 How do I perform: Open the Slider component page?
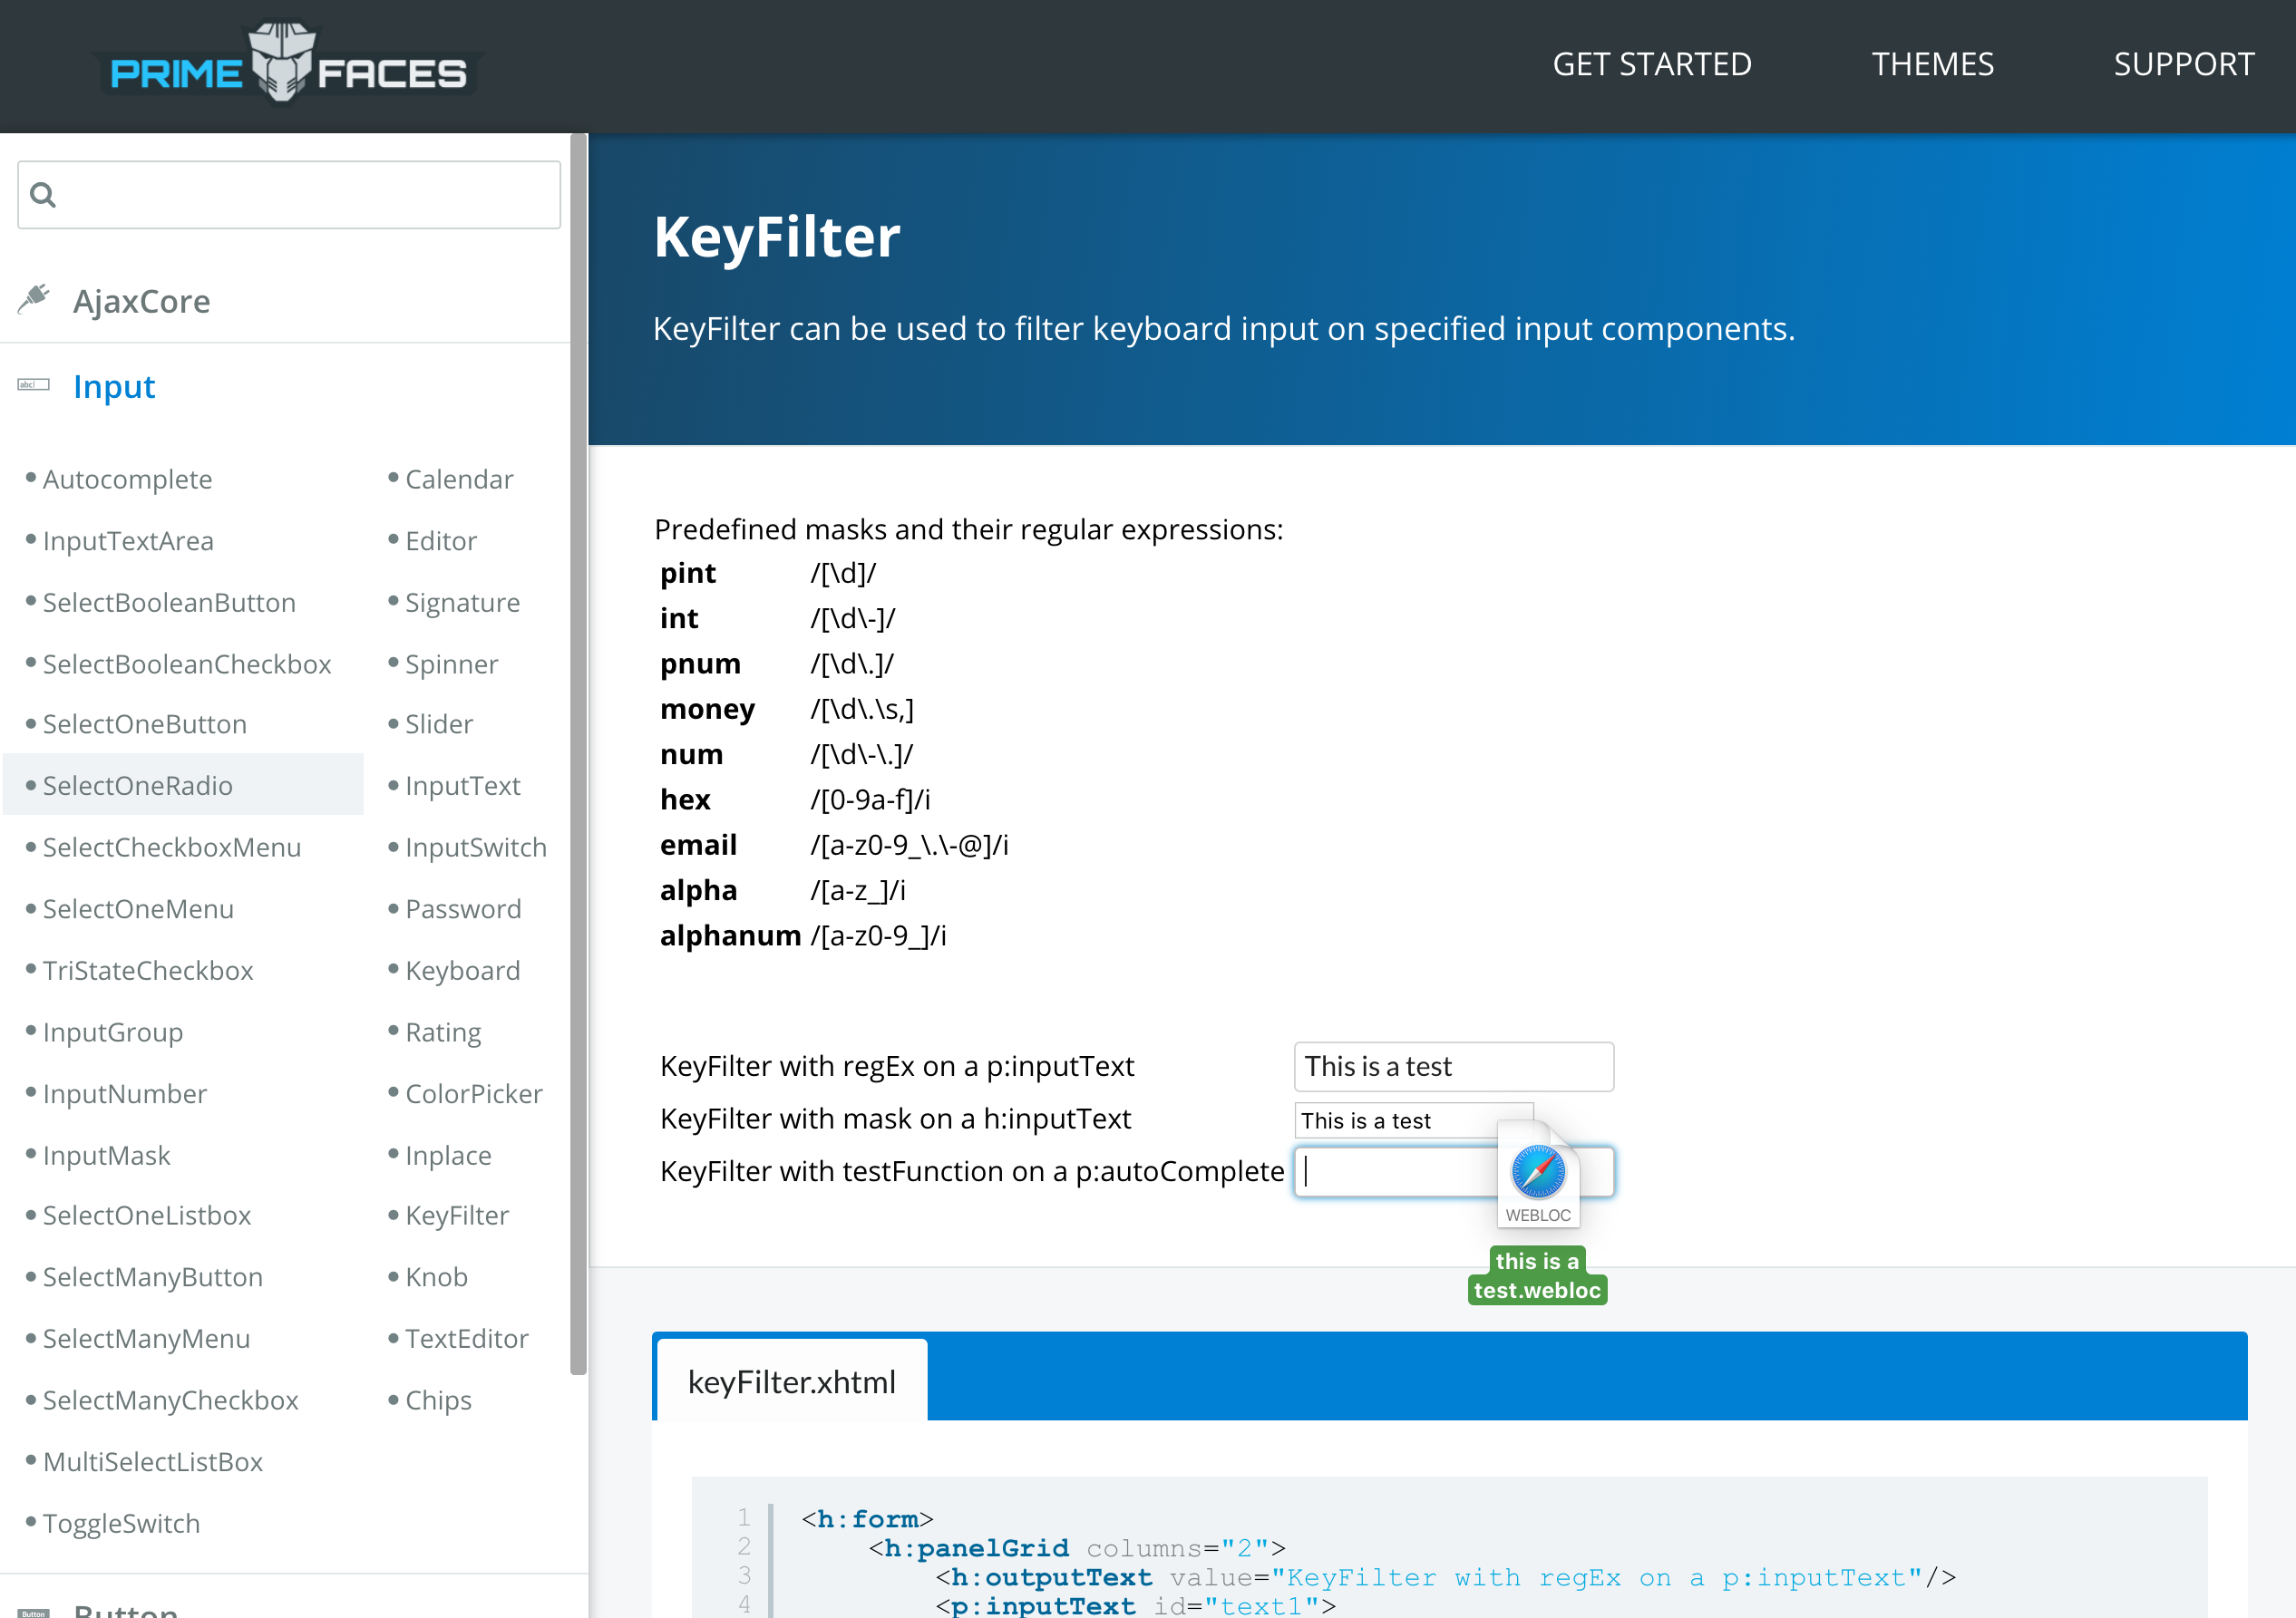click(438, 723)
